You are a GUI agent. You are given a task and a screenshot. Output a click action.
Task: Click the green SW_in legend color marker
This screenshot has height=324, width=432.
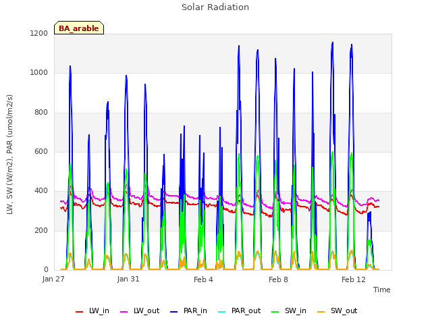[275, 312]
